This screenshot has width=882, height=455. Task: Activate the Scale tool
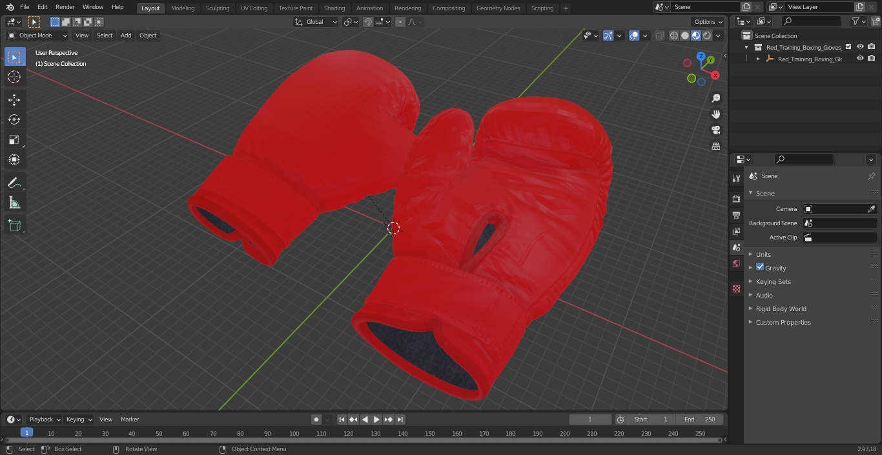[14, 139]
